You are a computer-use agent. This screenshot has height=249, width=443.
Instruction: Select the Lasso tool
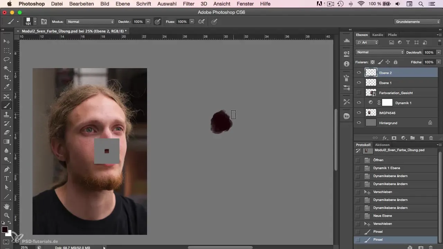tap(7, 59)
